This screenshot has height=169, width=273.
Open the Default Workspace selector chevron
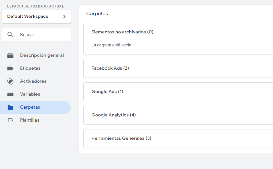coord(64,16)
